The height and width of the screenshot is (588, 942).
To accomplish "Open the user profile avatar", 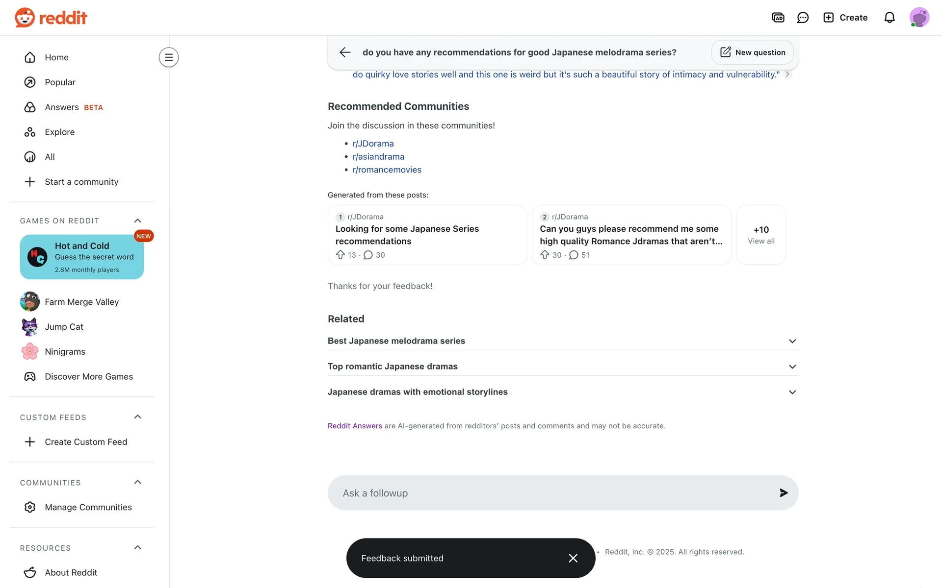I will pos(919,18).
